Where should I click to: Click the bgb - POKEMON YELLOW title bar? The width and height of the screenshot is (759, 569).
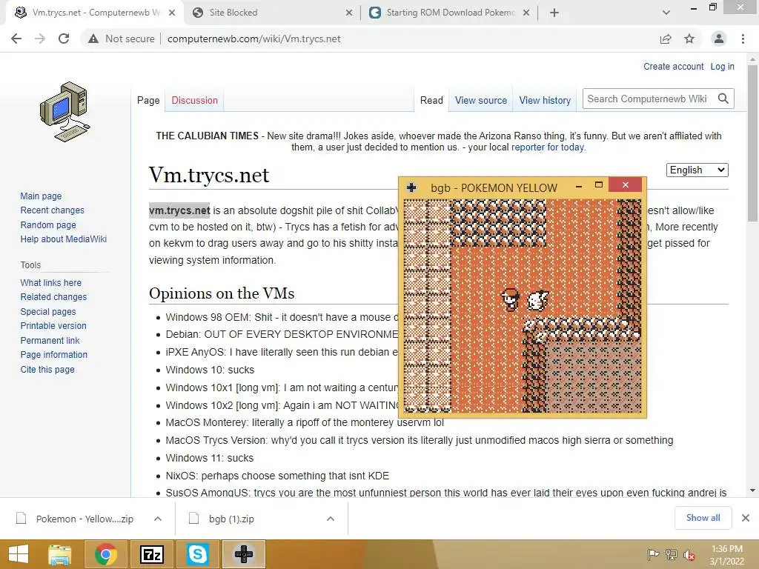(494, 187)
